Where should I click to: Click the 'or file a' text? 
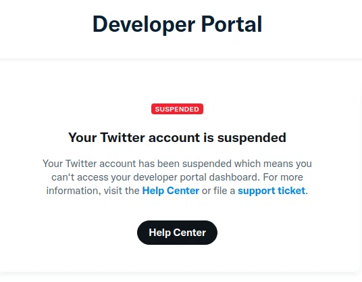(x=218, y=191)
